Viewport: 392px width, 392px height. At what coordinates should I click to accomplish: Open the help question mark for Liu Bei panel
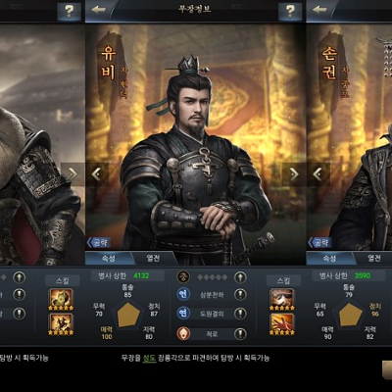pos(290,12)
